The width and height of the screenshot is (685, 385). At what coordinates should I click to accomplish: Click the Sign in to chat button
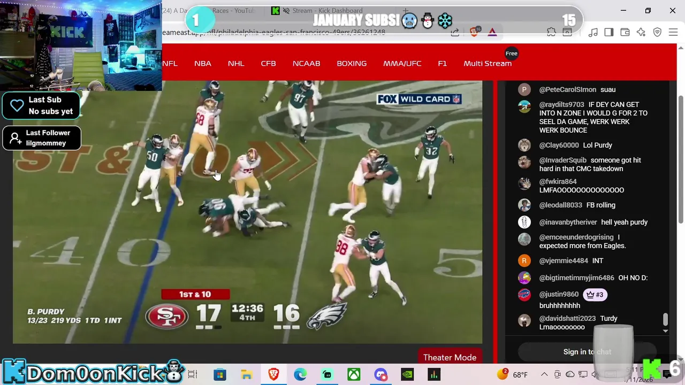(587, 352)
